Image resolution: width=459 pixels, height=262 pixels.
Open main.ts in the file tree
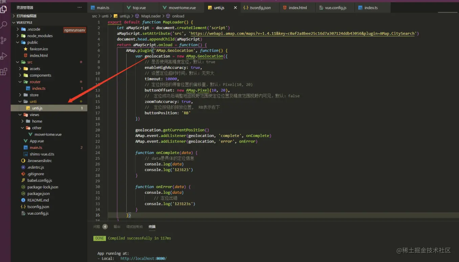36,148
